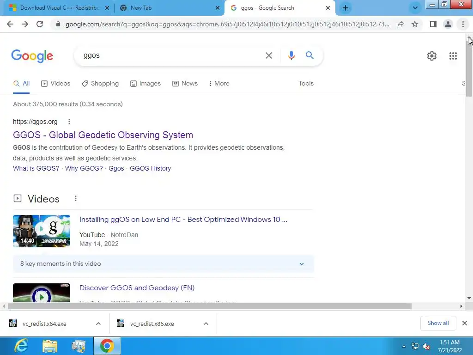
Task: Go back to the previous page
Action: pos(10,24)
